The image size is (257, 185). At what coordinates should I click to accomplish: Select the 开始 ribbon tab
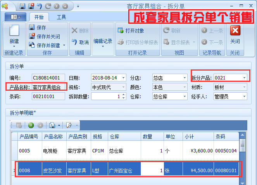pos(39,17)
